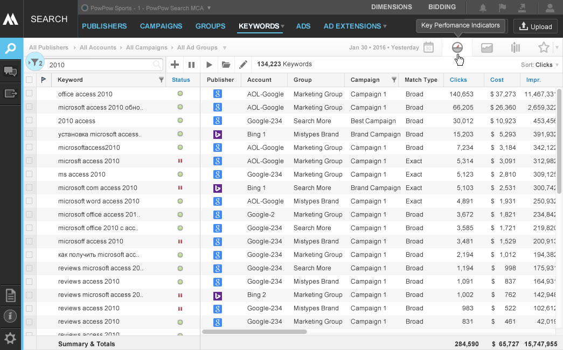Viewport: 563px width, 350px height.
Task: Switch to the Publishers tab
Action: [104, 26]
